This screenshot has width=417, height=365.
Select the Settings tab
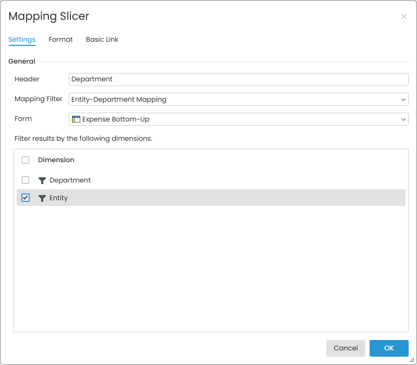[22, 40]
